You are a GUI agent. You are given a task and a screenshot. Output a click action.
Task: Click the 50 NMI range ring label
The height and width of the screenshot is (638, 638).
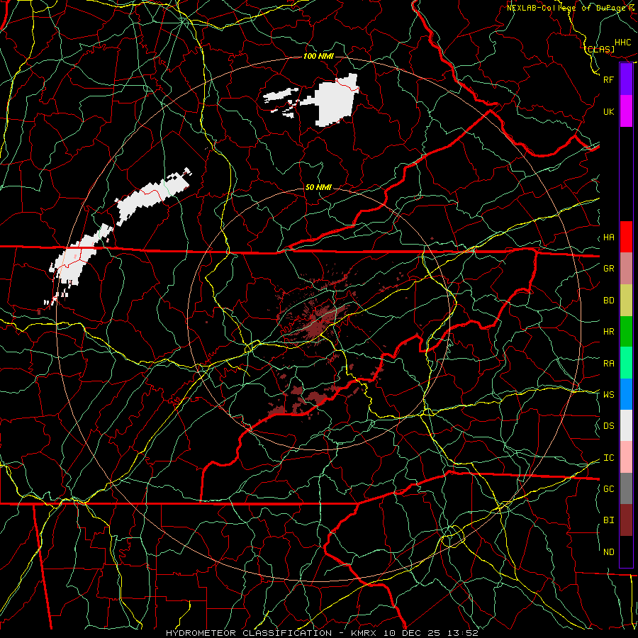click(318, 187)
